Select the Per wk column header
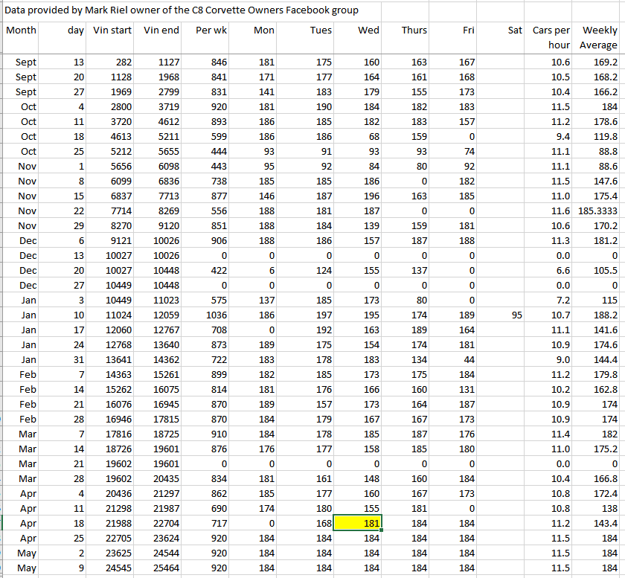Viewport: 625px width, 578px height. coord(212,30)
